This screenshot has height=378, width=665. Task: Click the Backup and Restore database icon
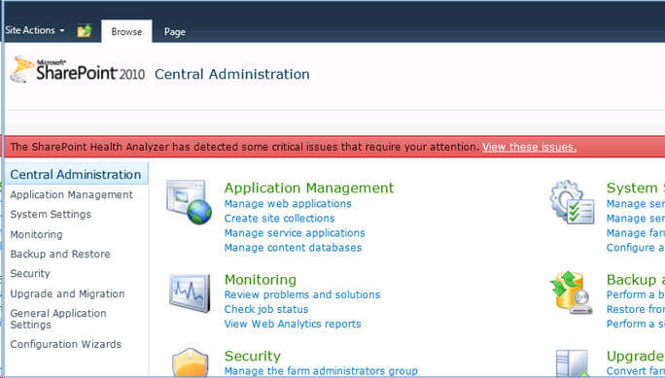[572, 292]
